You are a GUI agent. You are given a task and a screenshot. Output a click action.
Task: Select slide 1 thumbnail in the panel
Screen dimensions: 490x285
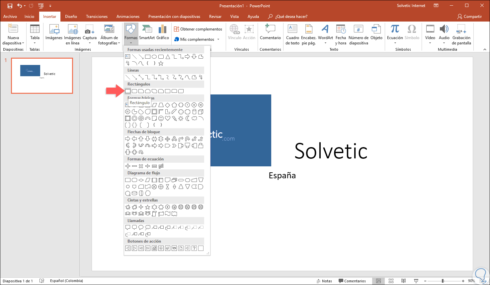(42, 76)
